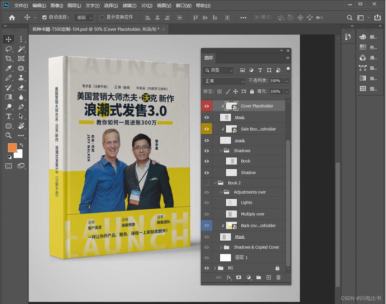Viewport: 386px width, 304px height.
Task: Open the 填充 fill dropdown arrow
Action: coord(287,92)
